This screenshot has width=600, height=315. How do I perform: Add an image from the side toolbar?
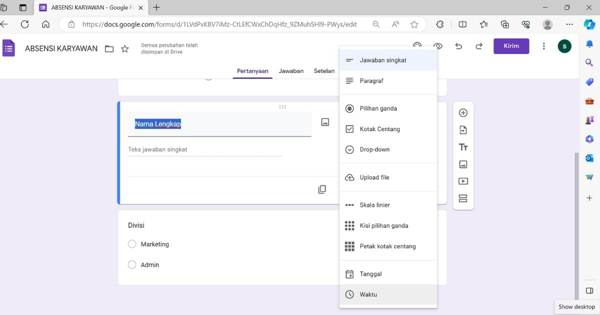coord(463,164)
